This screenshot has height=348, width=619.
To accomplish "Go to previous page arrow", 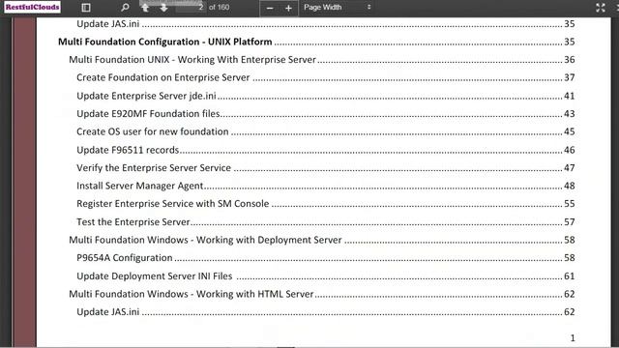I will 145,8.
